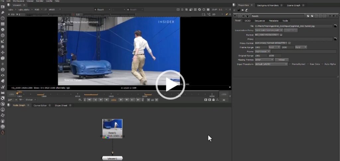Enable the Auto Alpha checkbox
The image size is (340, 161).
coord(322,64)
